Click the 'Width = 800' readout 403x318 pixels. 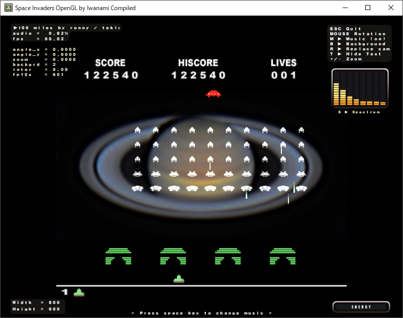[36, 302]
